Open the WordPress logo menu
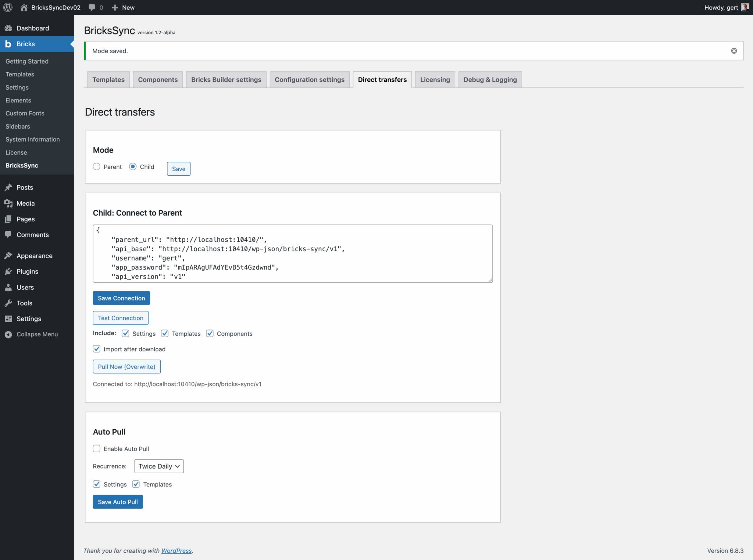The width and height of the screenshot is (753, 560). click(8, 7)
